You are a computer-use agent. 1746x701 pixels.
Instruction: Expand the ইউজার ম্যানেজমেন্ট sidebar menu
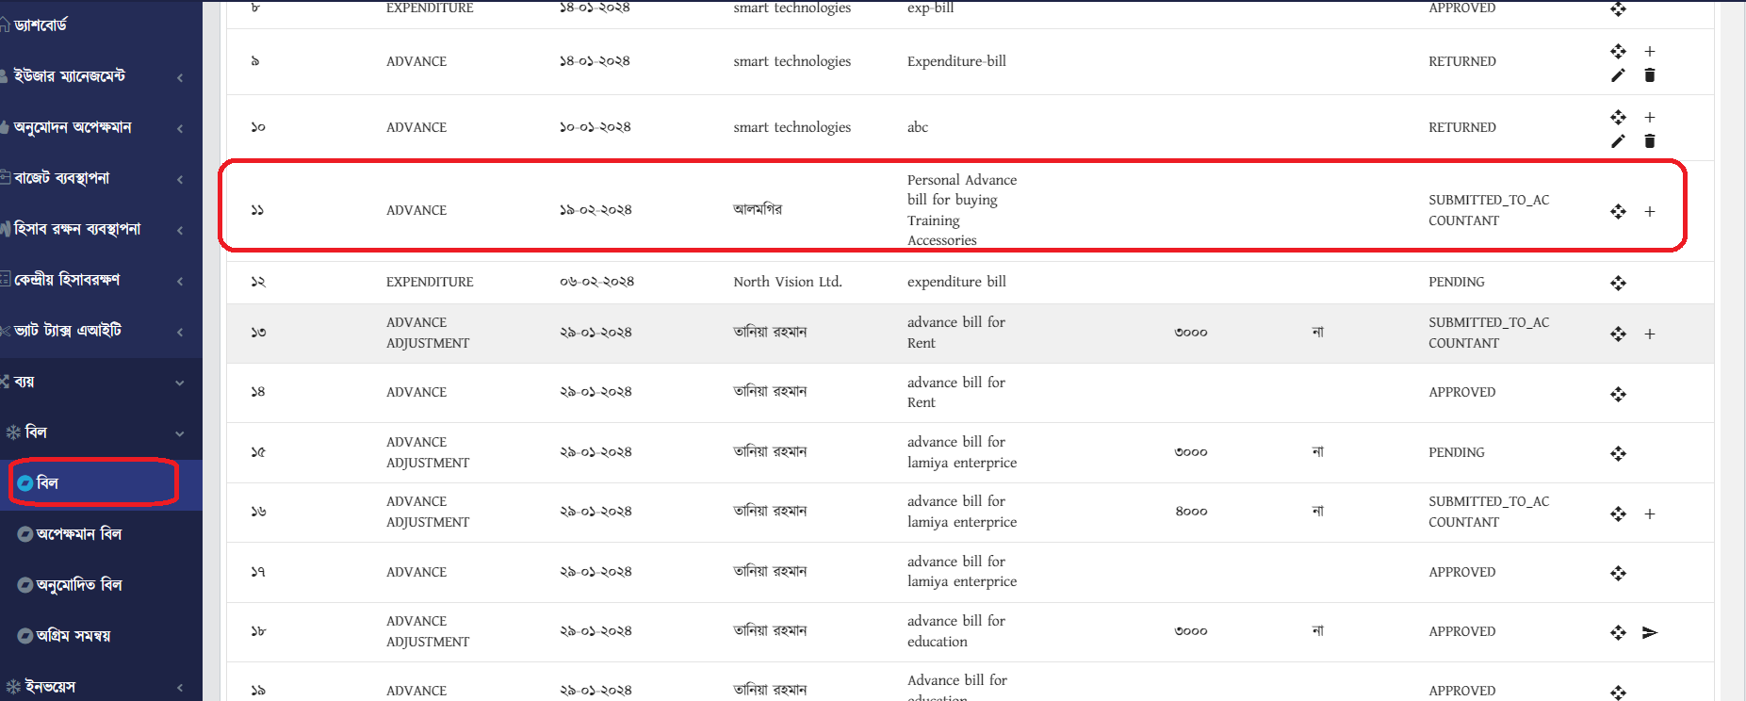(101, 76)
